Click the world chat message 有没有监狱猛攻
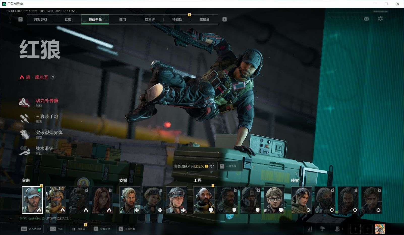The image size is (404, 235). point(58,219)
